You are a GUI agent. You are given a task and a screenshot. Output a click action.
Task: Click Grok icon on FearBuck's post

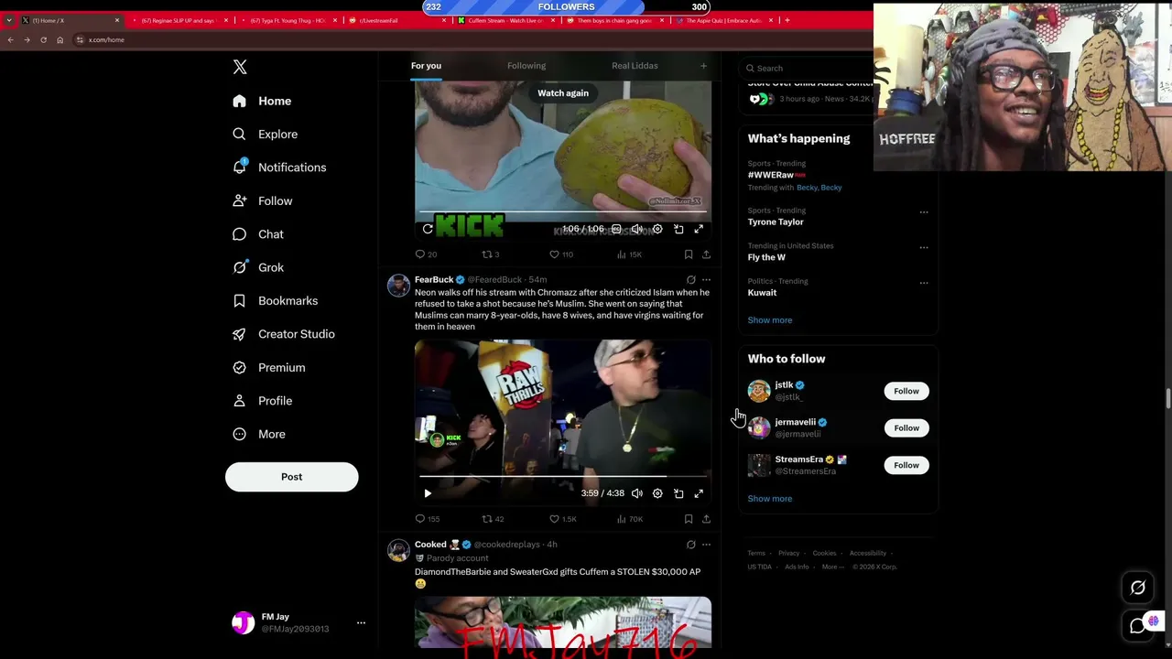[691, 280]
